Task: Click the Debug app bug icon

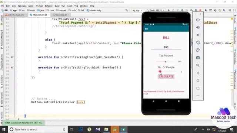Action: (x=182, y=10)
